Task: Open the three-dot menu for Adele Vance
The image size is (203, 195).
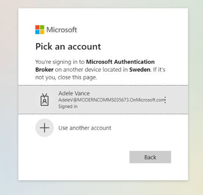Action: point(165,100)
